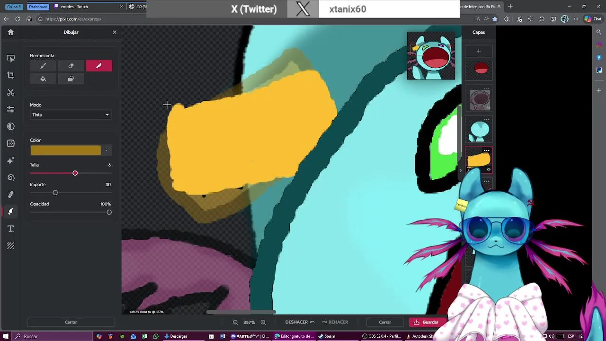This screenshot has height=341, width=606.
Task: Open the striped element tool in sidebar
Action: 10,246
